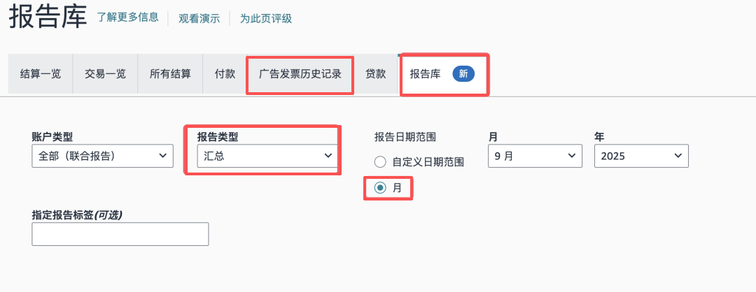Expand the year dropdown showing 2025
The height and width of the screenshot is (292, 756).
point(641,156)
